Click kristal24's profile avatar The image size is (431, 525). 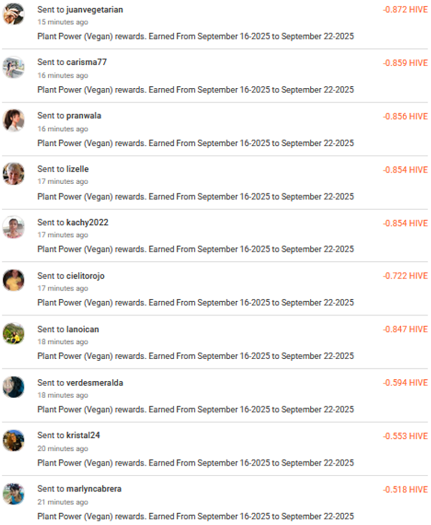tap(13, 440)
